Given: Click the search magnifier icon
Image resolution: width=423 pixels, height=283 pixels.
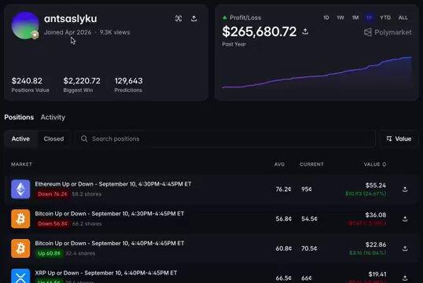Looking at the screenshot, I should (x=84, y=138).
